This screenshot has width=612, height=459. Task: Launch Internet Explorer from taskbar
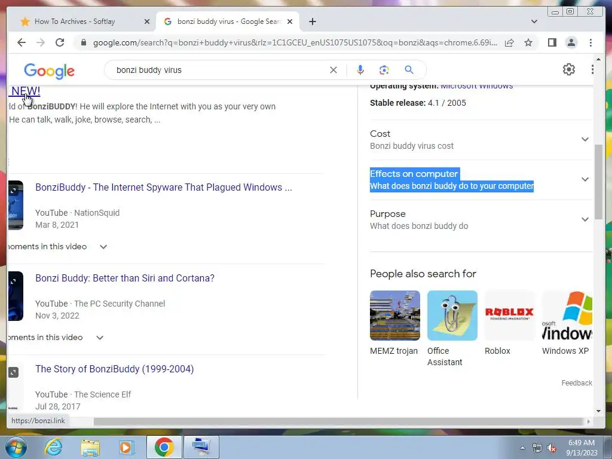click(x=53, y=447)
